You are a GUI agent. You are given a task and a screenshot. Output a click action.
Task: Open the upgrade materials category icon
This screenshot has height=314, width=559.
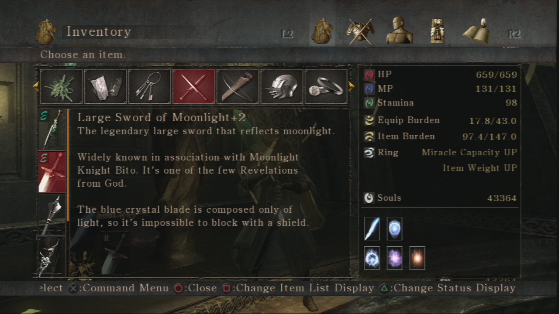pyautogui.click(x=105, y=86)
